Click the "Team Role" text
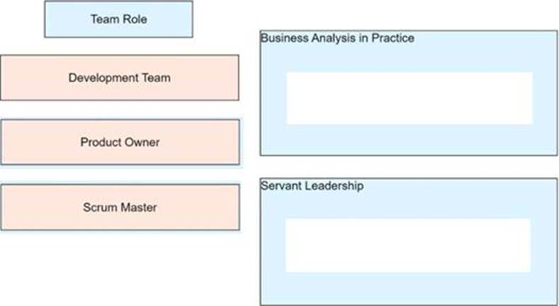The width and height of the screenshot is (559, 306). tap(118, 19)
